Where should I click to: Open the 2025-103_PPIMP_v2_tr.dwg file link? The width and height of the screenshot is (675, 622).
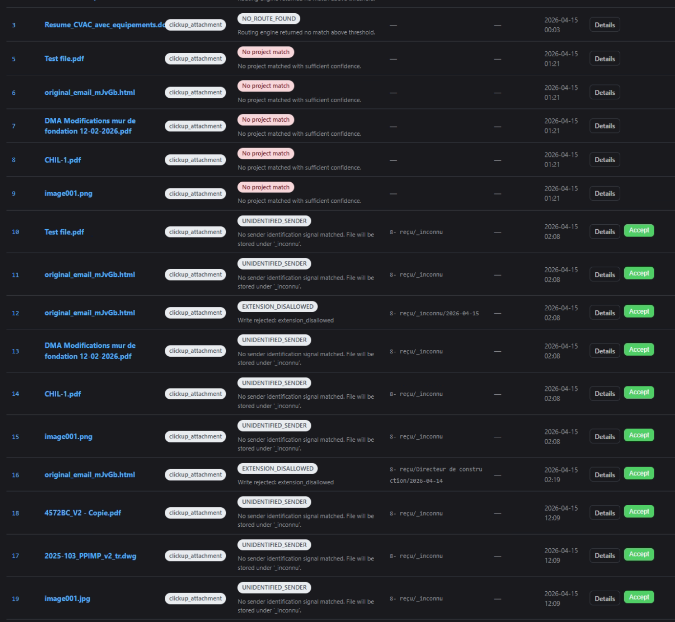coord(90,556)
